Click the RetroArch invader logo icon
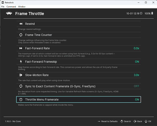Viewport: 157px width, 126px height. [x=9, y=14]
